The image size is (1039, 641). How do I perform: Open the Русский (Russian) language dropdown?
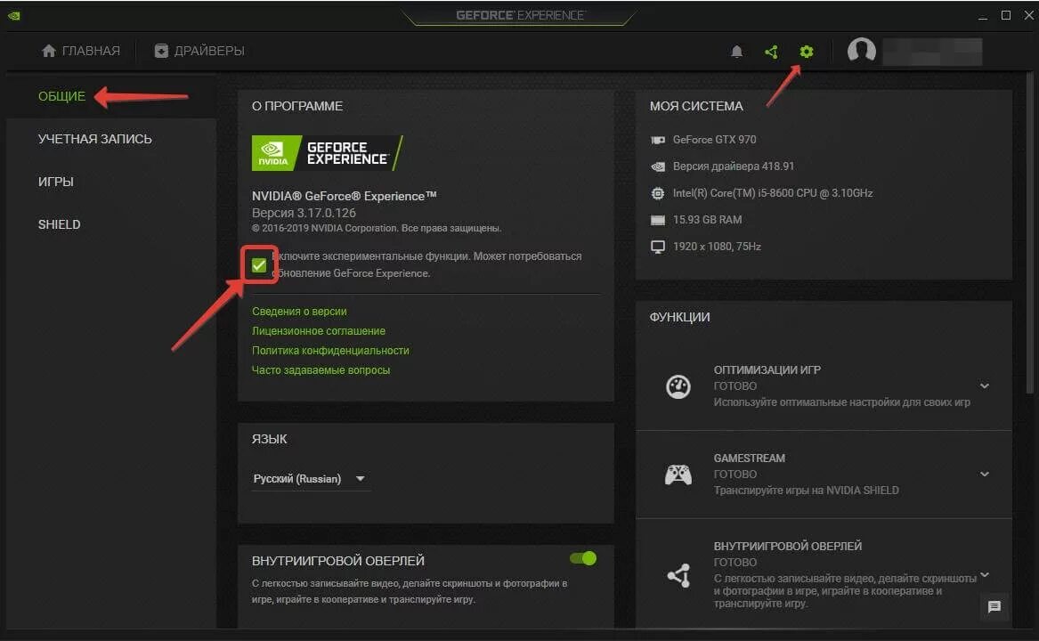[310, 479]
